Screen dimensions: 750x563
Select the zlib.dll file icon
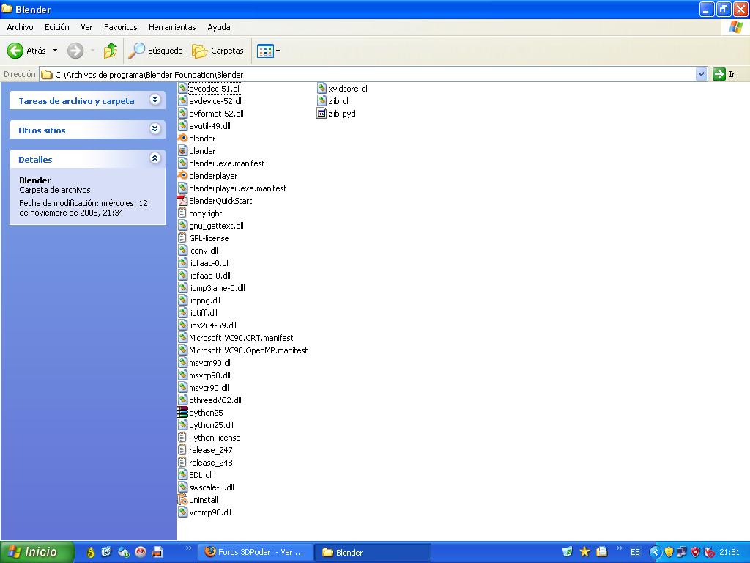pyautogui.click(x=322, y=101)
